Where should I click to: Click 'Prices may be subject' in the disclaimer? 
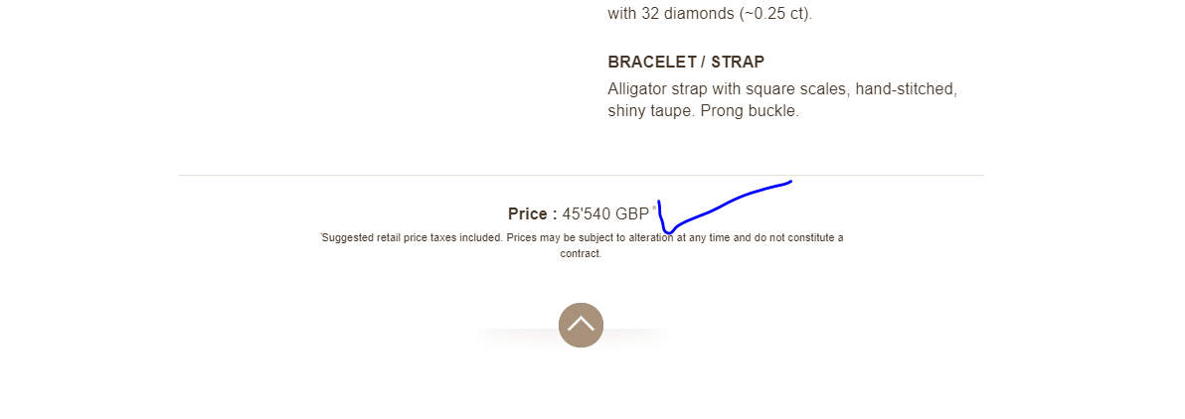tap(560, 238)
